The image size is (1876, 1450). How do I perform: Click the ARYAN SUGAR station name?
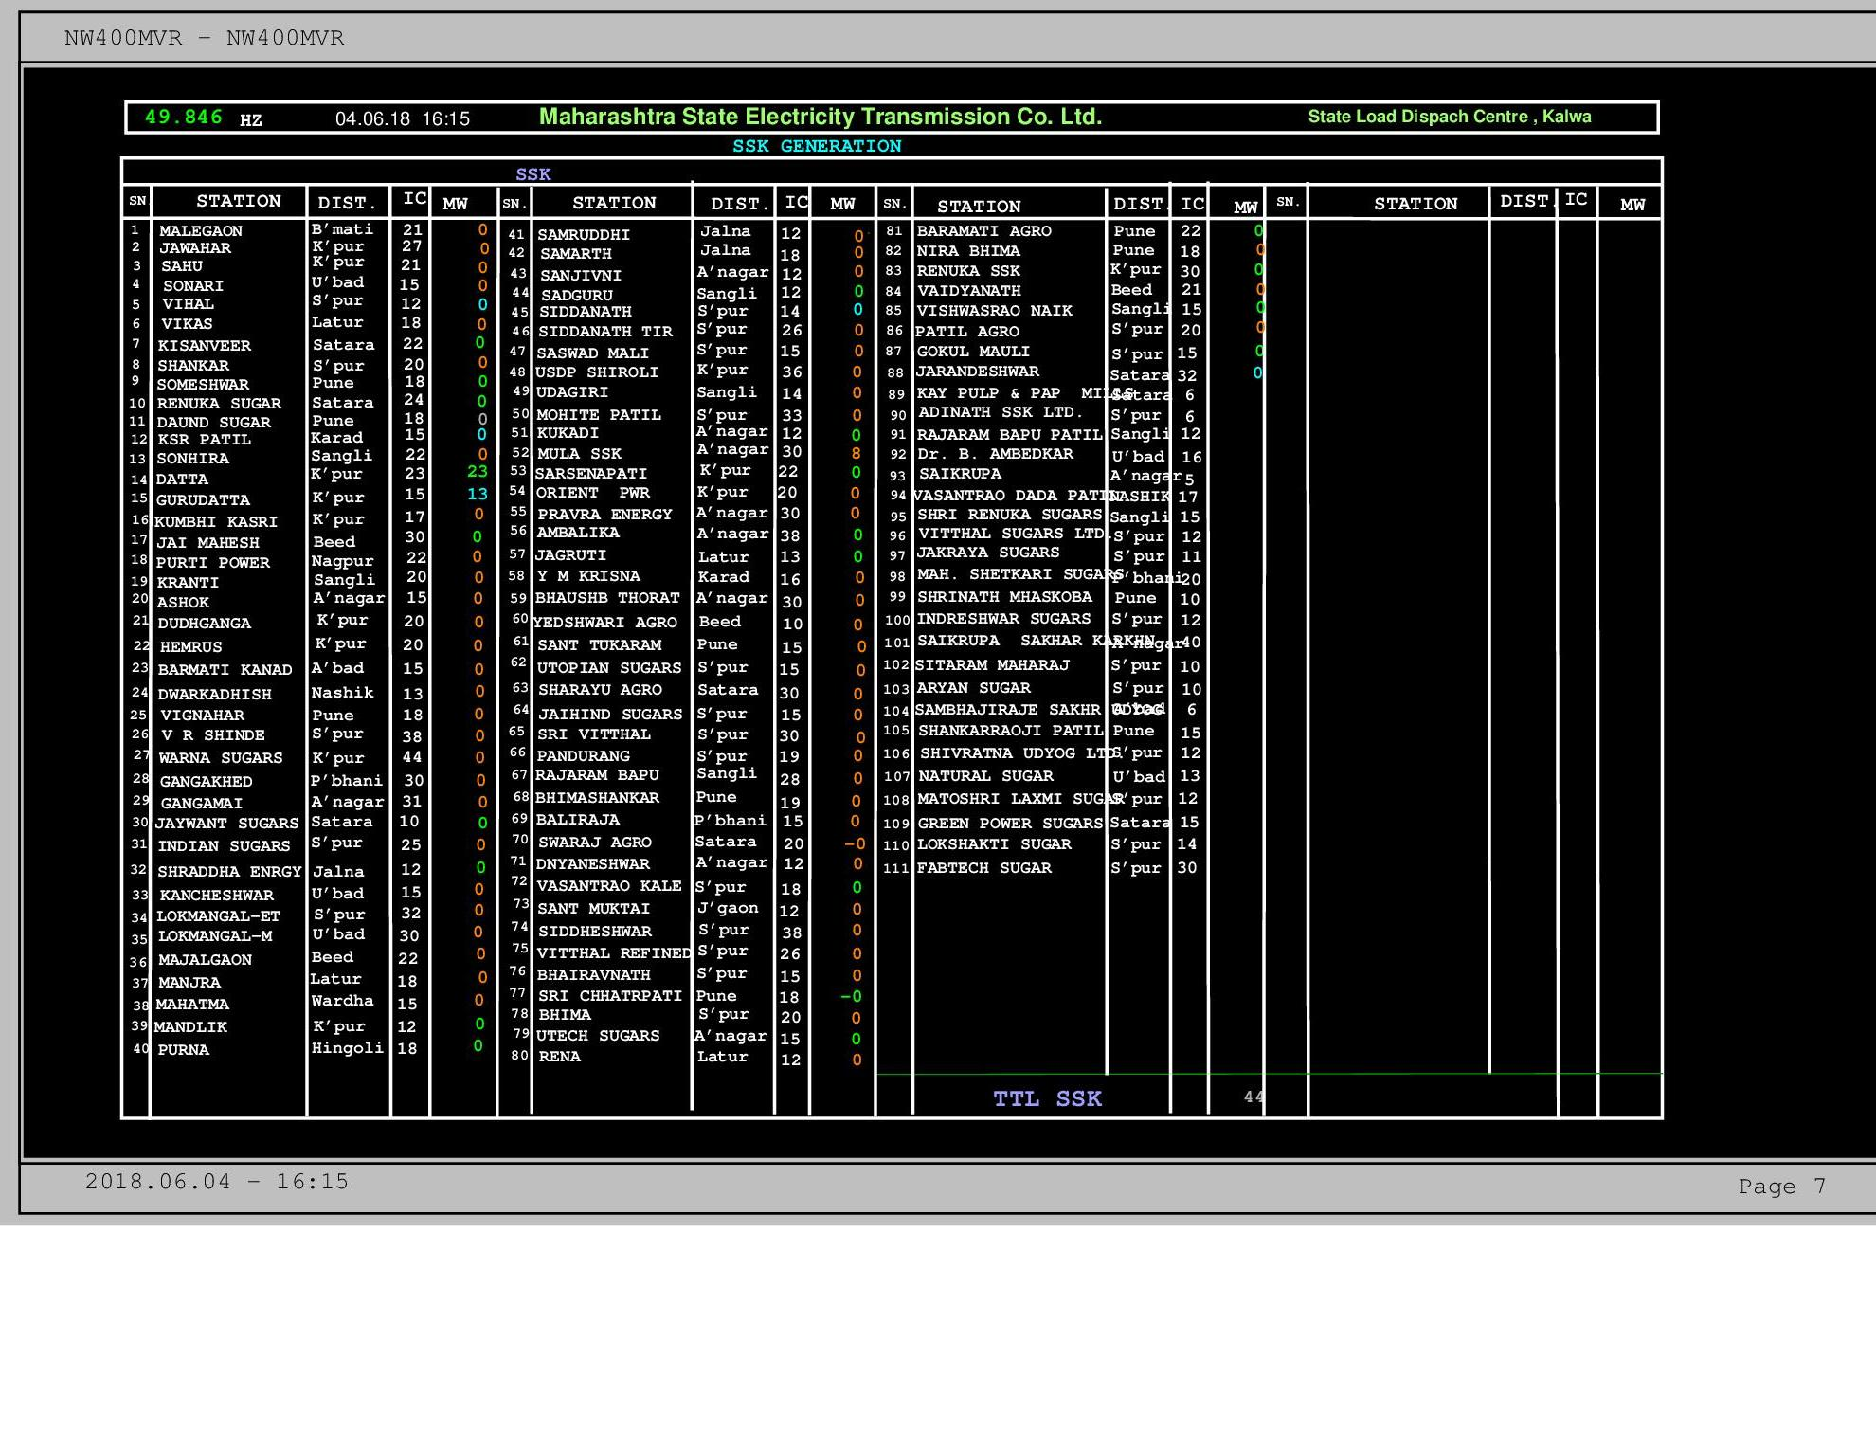pyautogui.click(x=973, y=688)
